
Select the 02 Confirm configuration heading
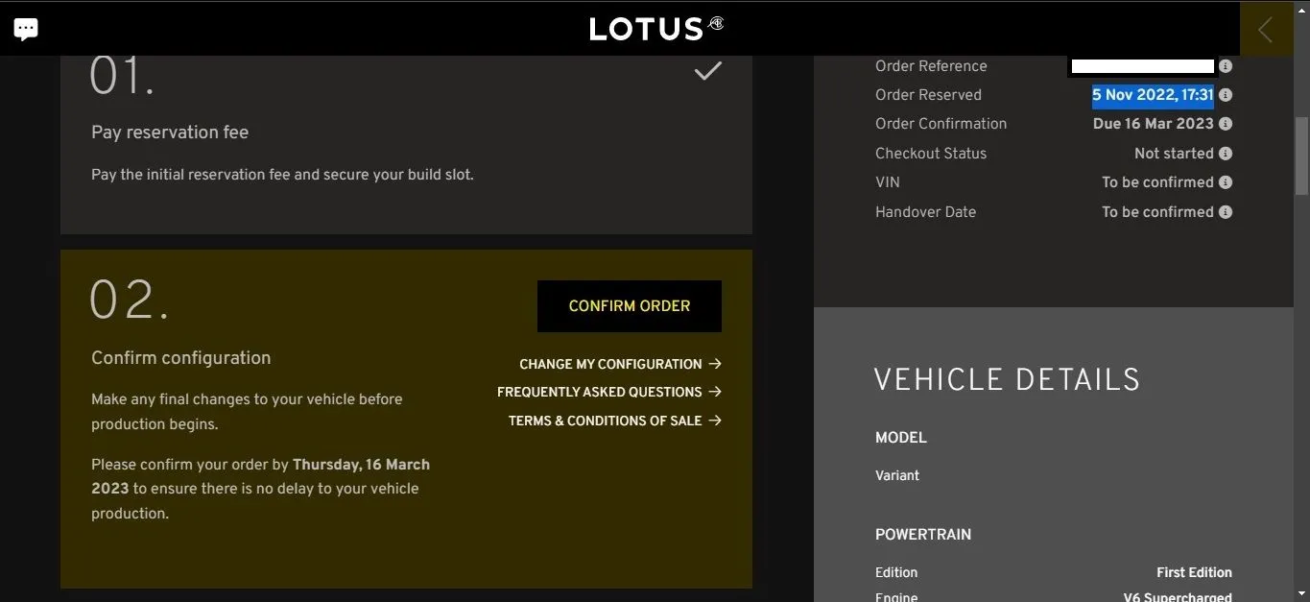180,358
